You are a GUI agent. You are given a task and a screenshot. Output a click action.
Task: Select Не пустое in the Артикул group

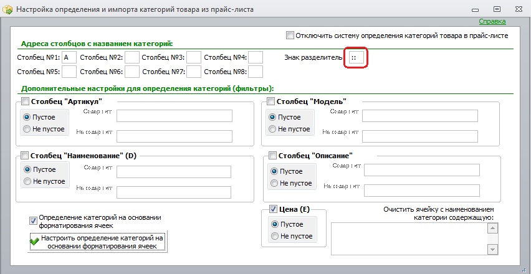(26, 129)
